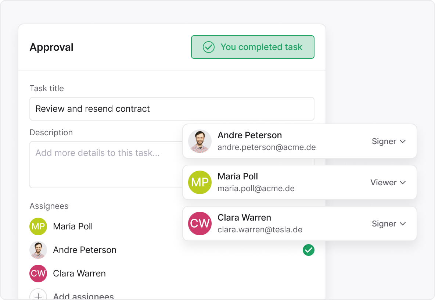This screenshot has width=435, height=300.
Task: Click Clara Warren's pink avatar in recipient card
Action: (200, 224)
